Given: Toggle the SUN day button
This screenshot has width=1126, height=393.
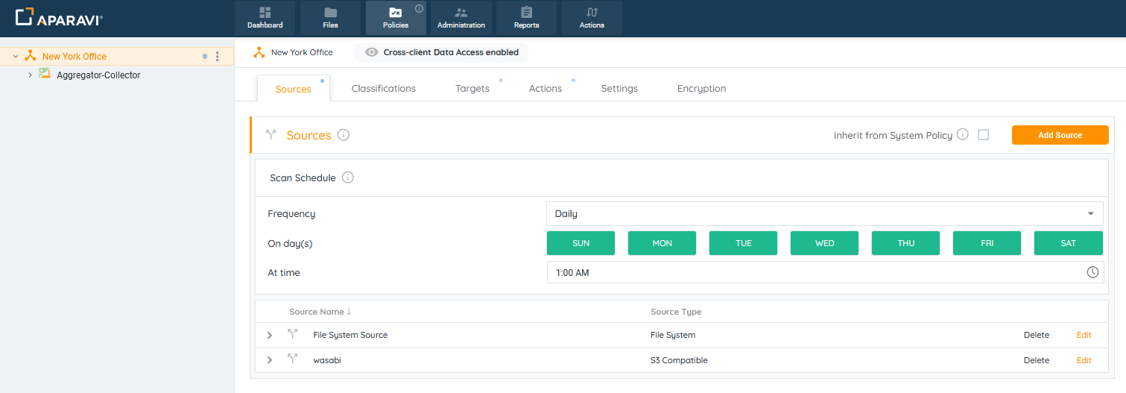Looking at the screenshot, I should click(x=581, y=243).
